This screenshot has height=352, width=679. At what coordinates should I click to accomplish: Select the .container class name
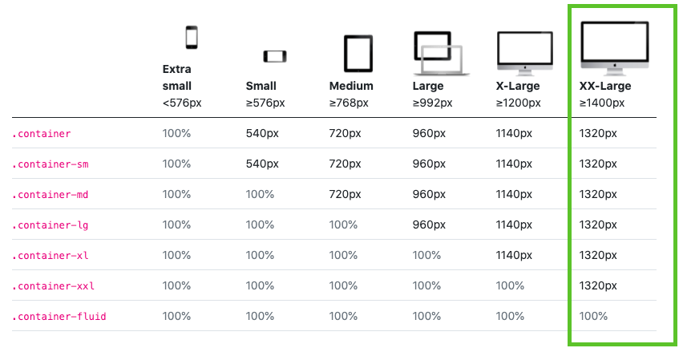click(x=42, y=134)
